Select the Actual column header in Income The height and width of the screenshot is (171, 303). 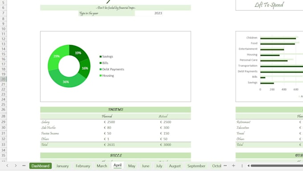(163, 116)
